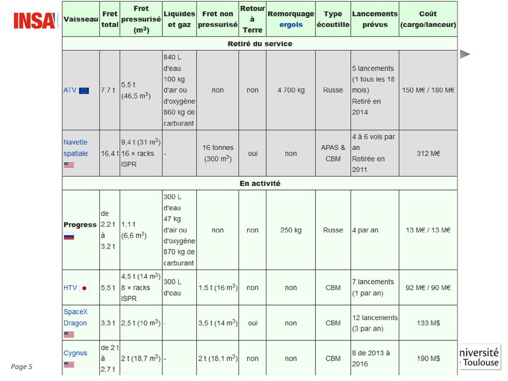This screenshot has height=381, width=508.
Task: Click the US flag under Cygnus
Action: click(x=68, y=365)
